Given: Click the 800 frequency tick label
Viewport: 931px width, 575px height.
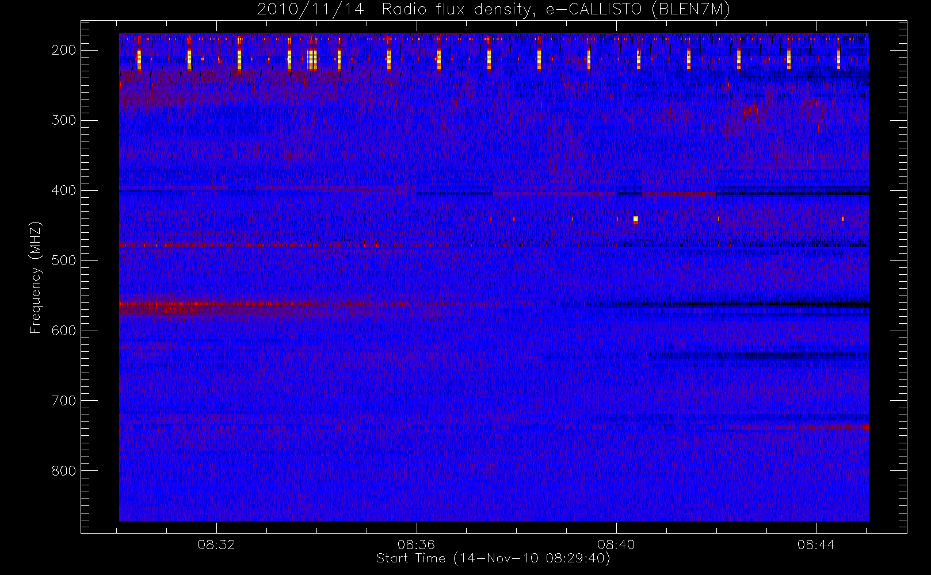Looking at the screenshot, I should (63, 471).
